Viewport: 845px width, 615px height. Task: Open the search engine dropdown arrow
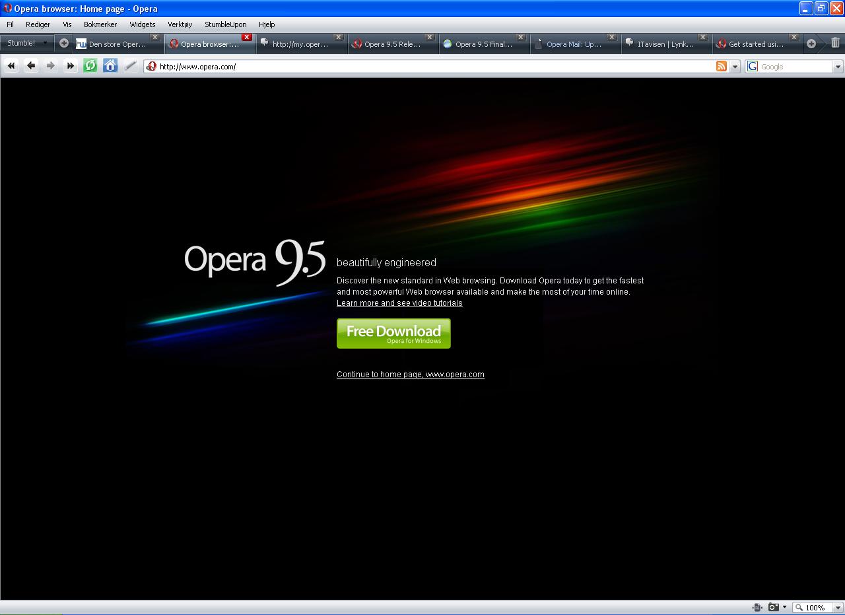coord(838,67)
